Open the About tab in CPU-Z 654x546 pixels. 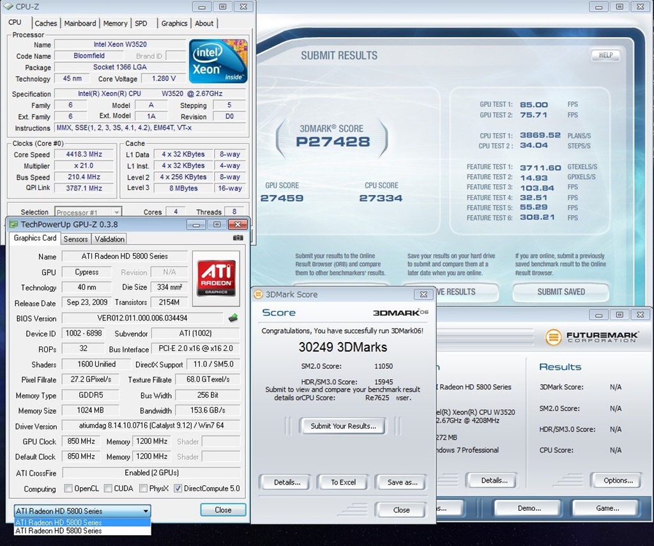204,24
